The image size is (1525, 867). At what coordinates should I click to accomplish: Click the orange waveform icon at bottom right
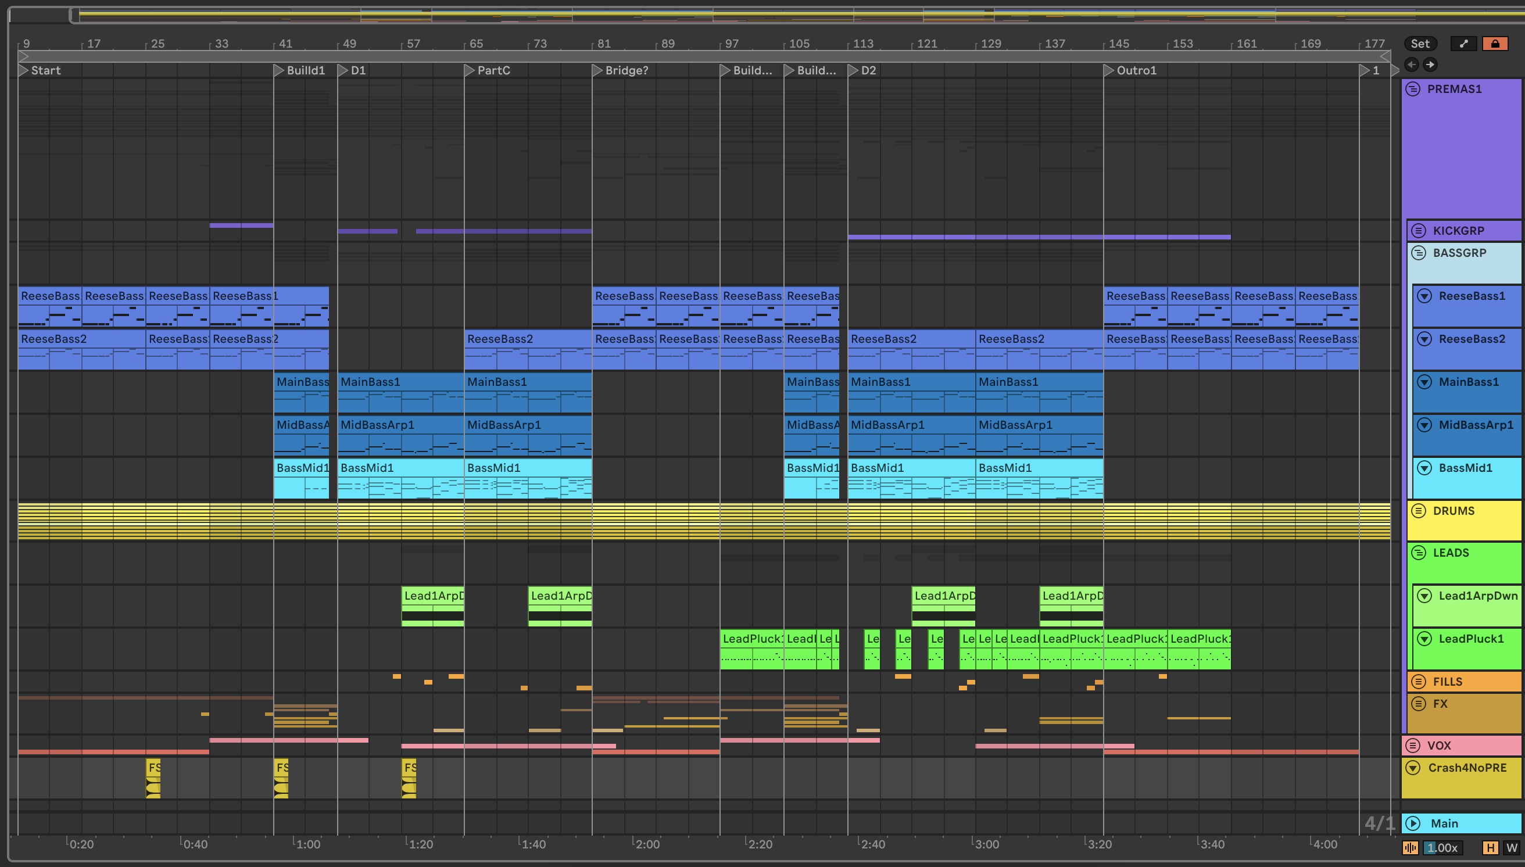tap(1410, 847)
